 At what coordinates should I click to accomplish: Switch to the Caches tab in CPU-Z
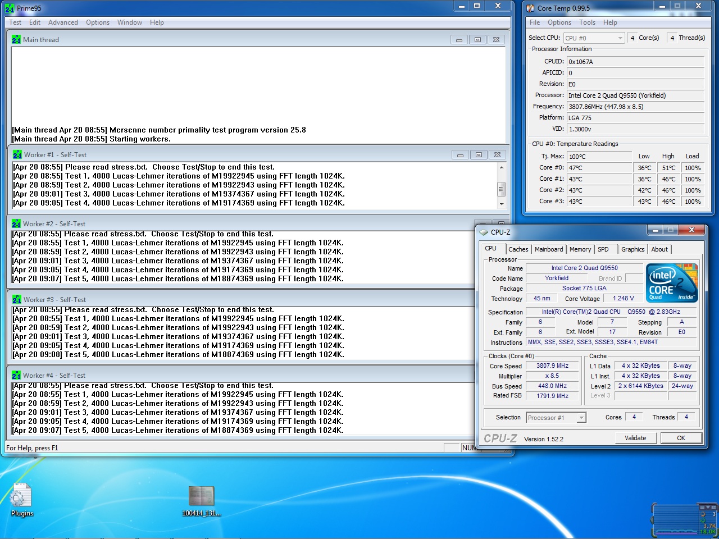[x=518, y=249]
